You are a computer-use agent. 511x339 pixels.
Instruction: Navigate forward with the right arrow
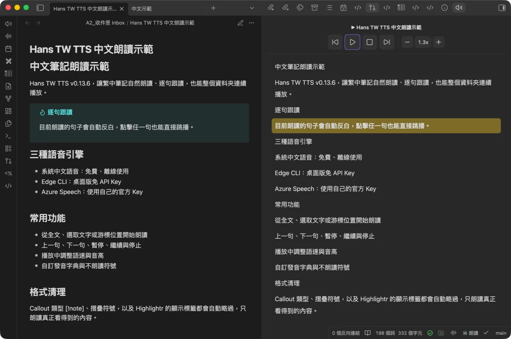pyautogui.click(x=38, y=23)
